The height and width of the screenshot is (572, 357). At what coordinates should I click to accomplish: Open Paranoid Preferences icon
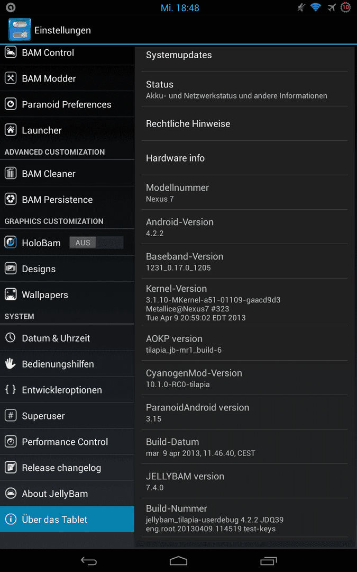pyautogui.click(x=11, y=104)
